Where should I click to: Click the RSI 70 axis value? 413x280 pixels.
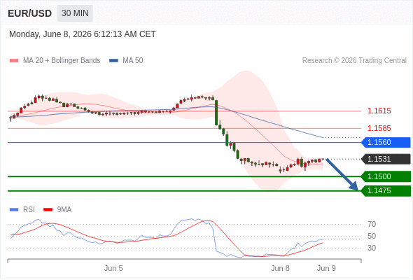(372, 225)
